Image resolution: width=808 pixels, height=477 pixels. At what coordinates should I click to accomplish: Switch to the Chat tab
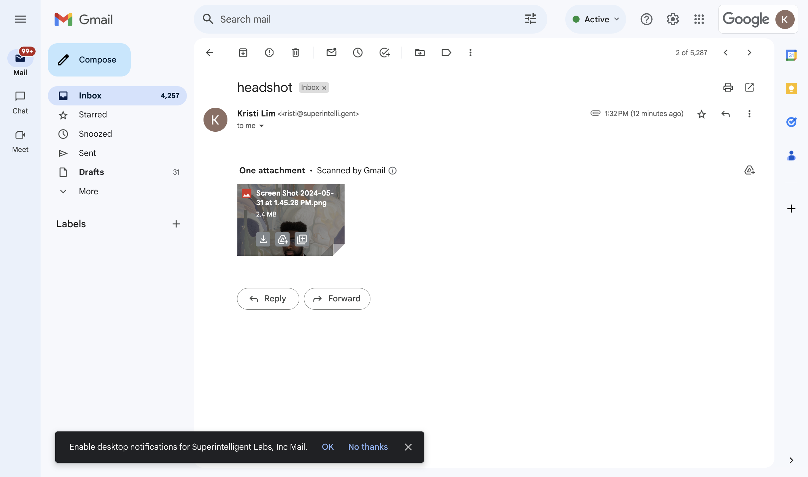tap(20, 102)
